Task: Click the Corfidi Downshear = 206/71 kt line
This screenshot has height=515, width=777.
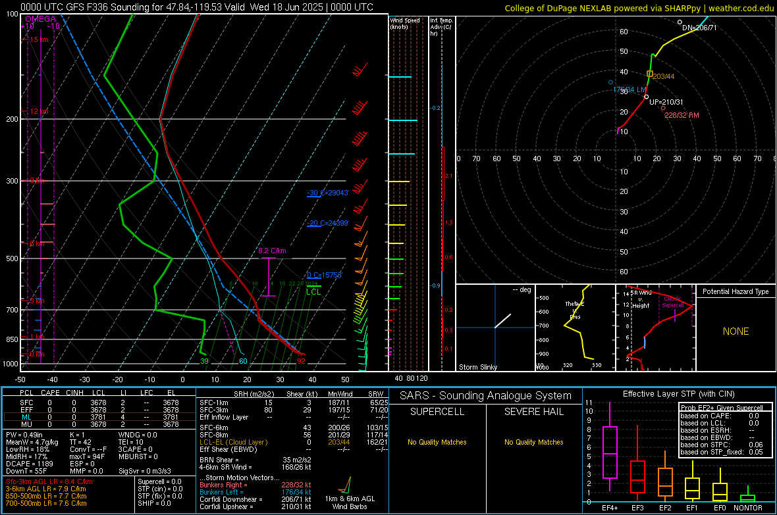Action: [255, 499]
